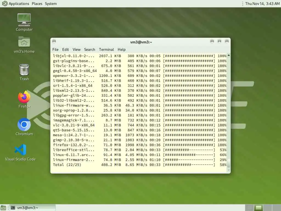Click the text 'mesa-1:24.2.7-1-...'

pyautogui.click(x=74, y=135)
